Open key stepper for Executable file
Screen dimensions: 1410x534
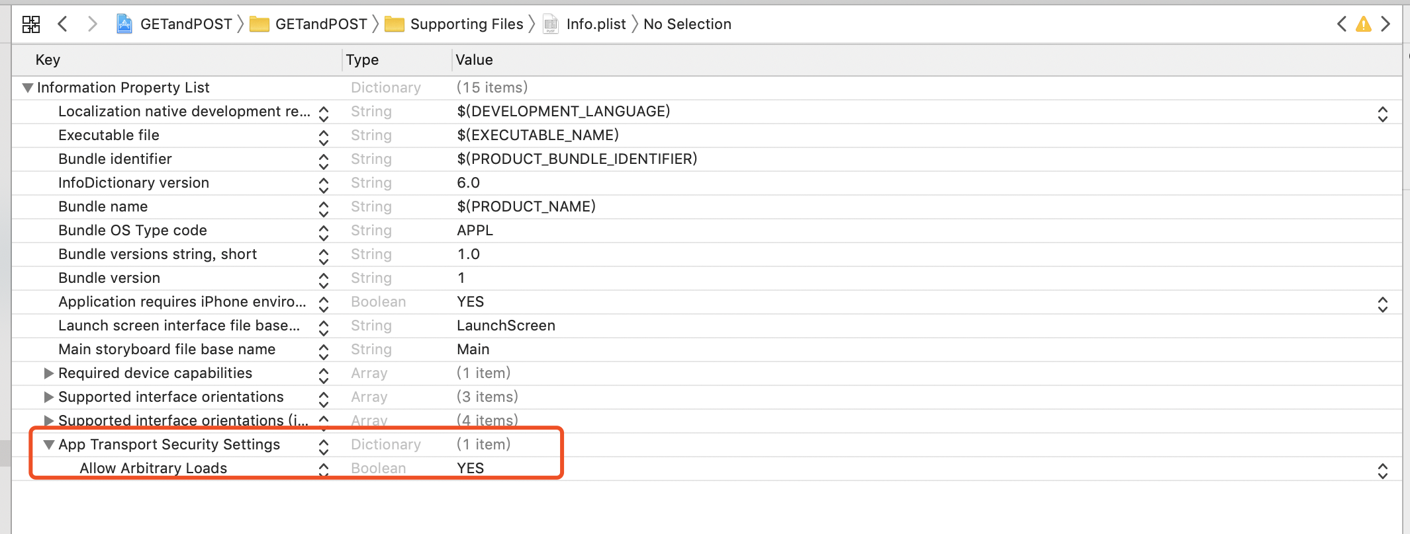[324, 137]
